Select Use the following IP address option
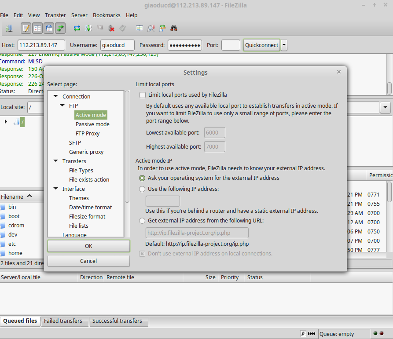The height and width of the screenshot is (339, 393). pyautogui.click(x=142, y=189)
